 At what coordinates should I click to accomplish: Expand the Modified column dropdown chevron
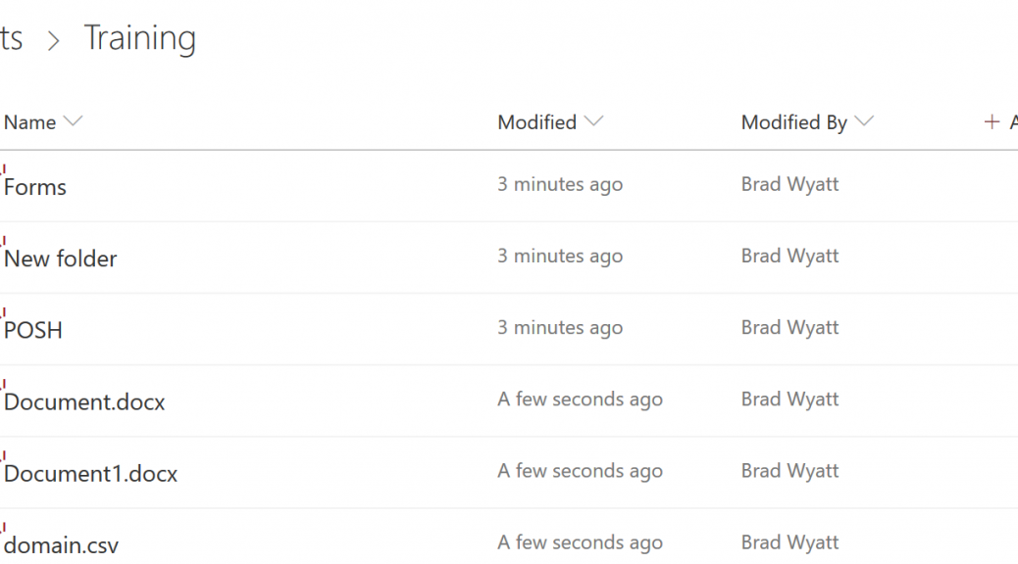pos(593,121)
